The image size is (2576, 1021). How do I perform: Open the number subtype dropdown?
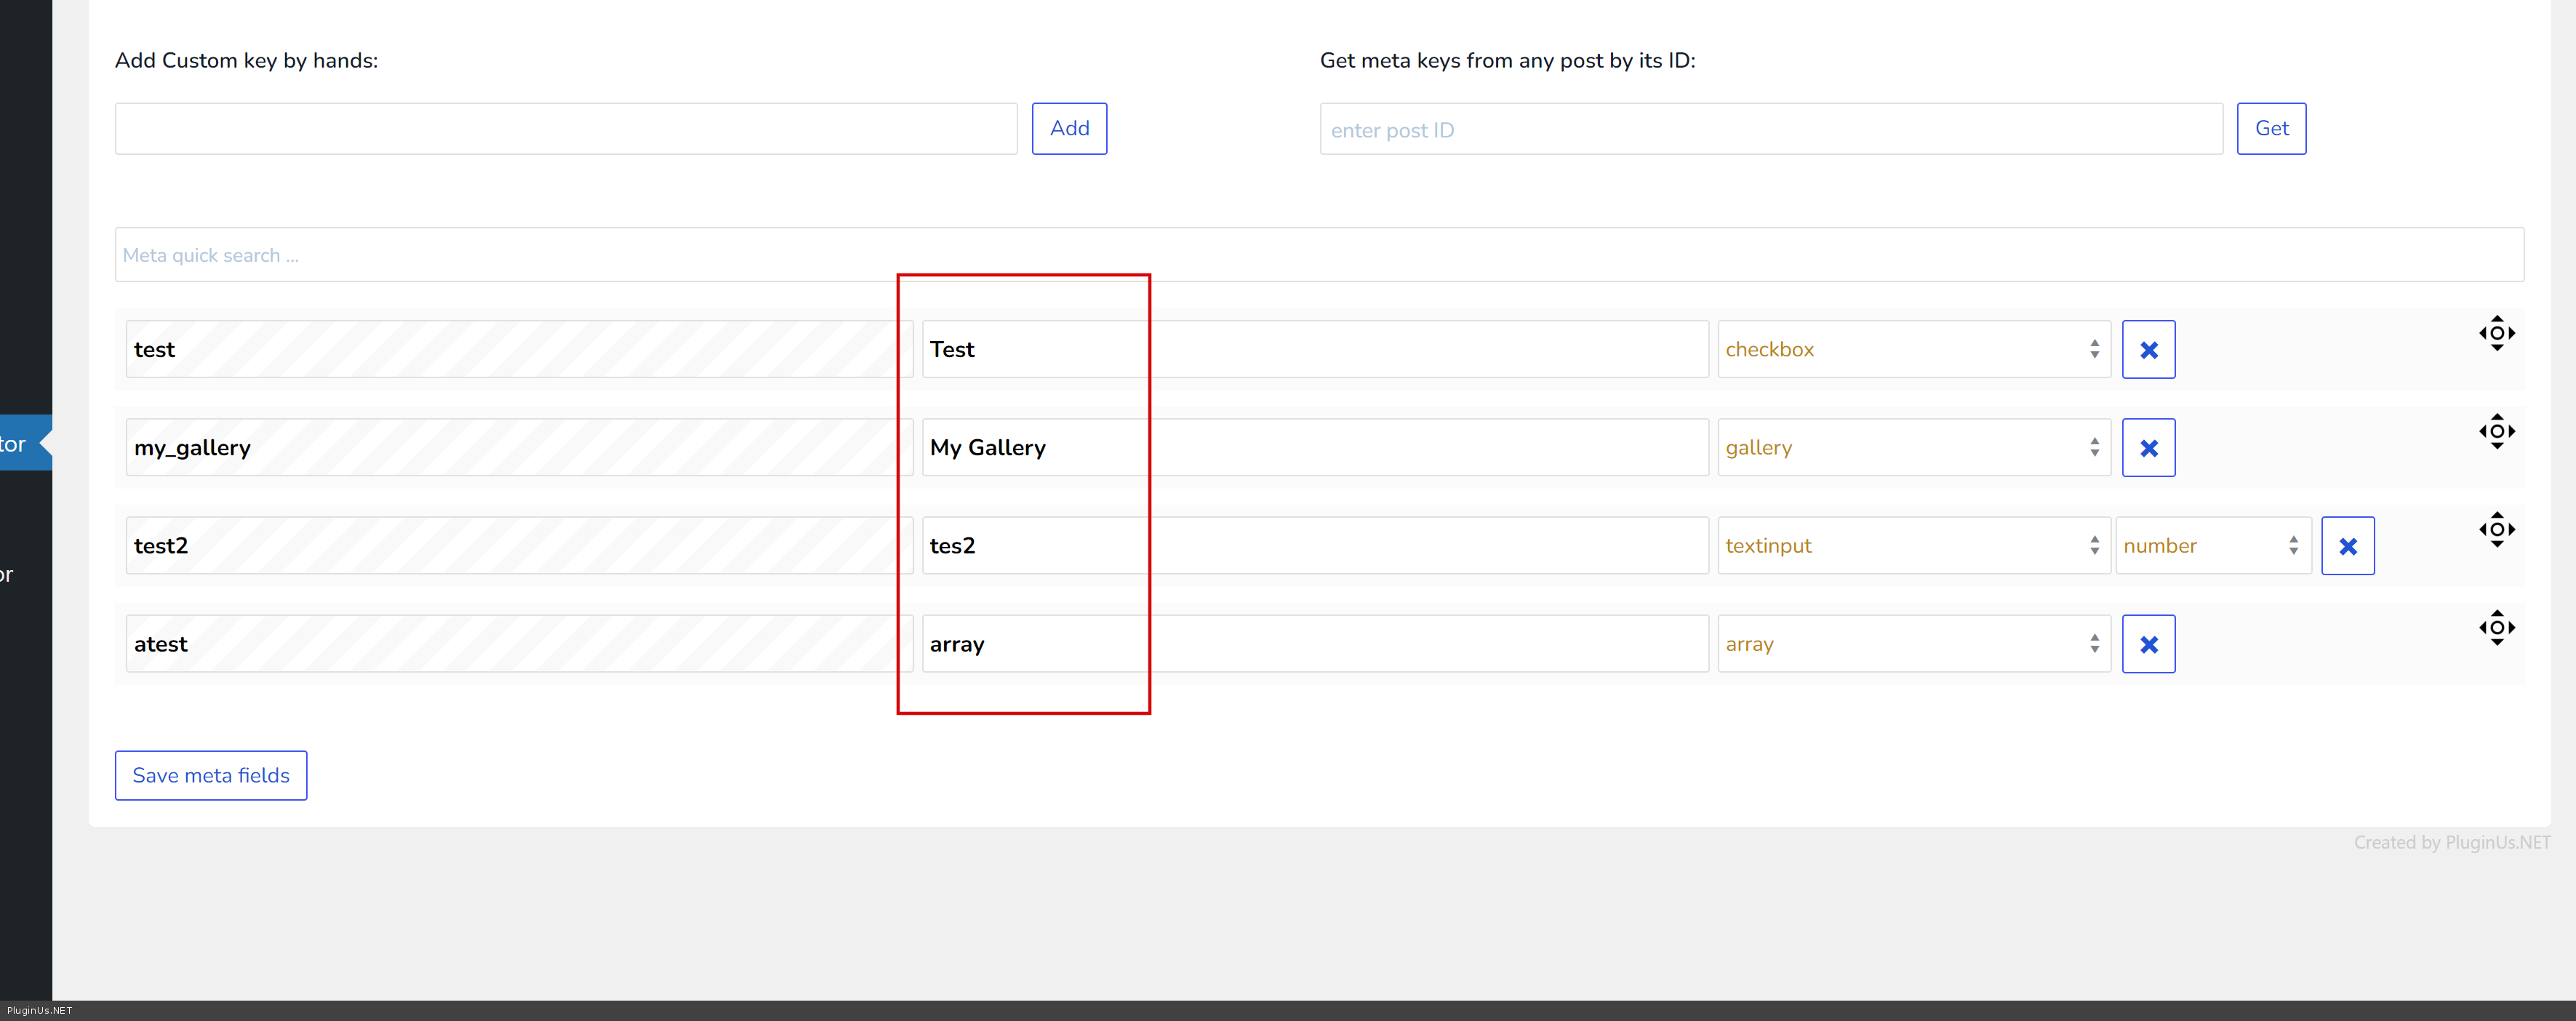(2212, 545)
